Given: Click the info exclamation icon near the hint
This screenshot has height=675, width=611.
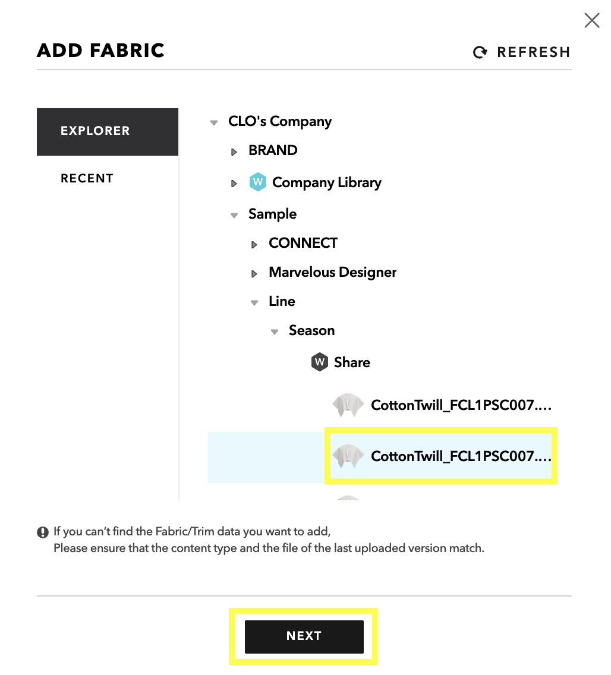Looking at the screenshot, I should [43, 532].
